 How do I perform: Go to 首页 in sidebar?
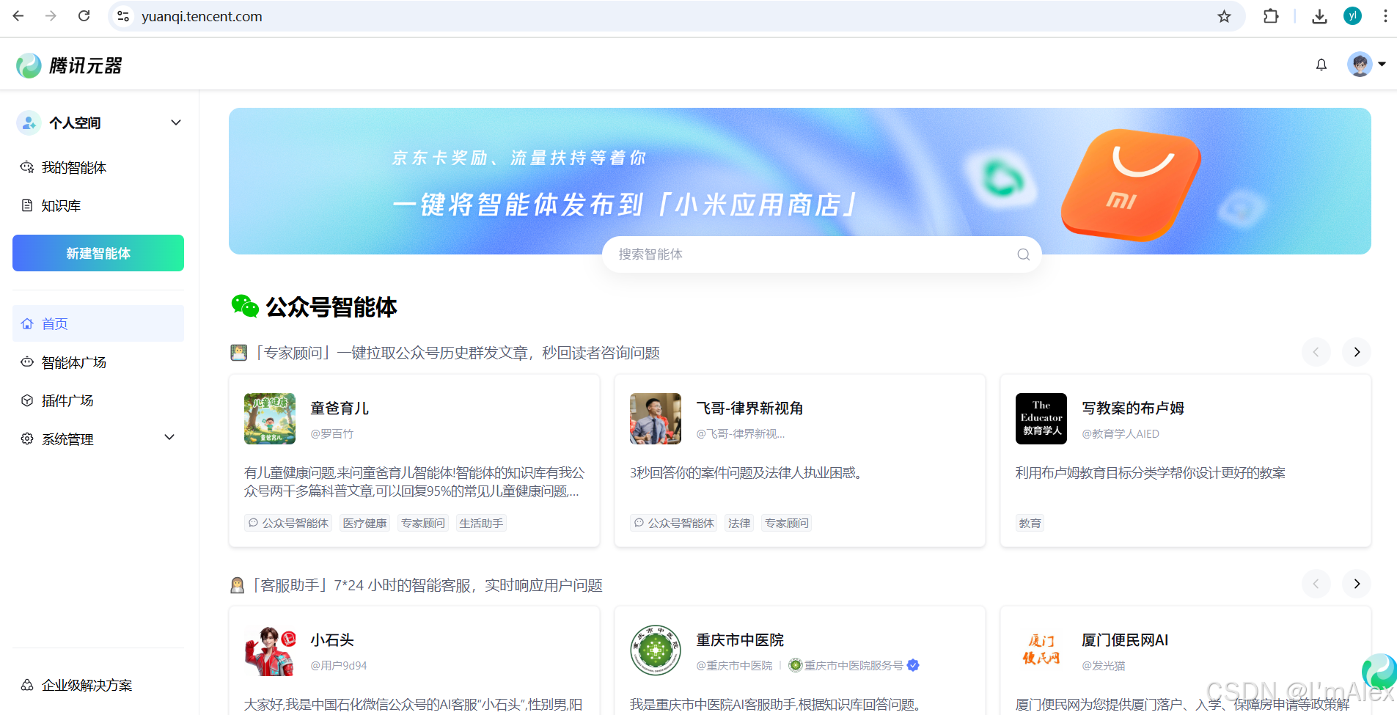98,323
